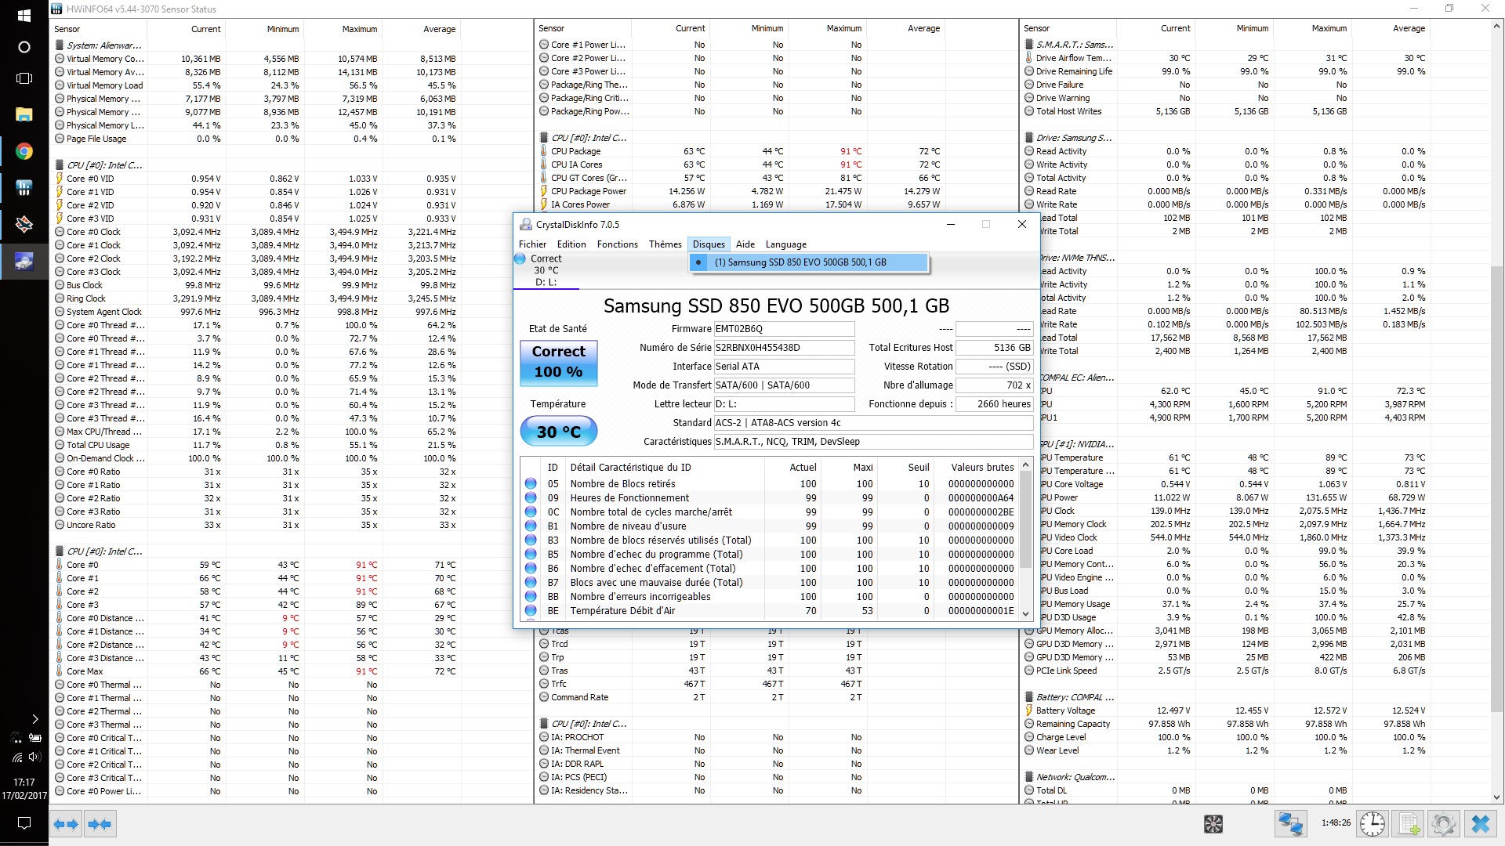
Task: Select the Correct 30 °C D: L: disk tab
Action: (x=546, y=270)
